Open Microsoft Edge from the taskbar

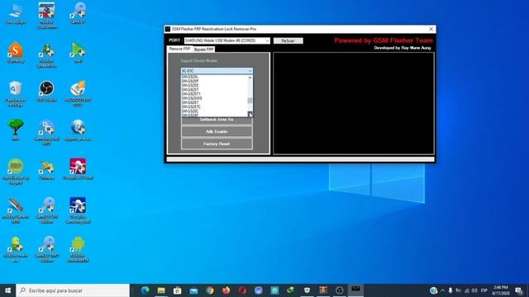coord(145,290)
